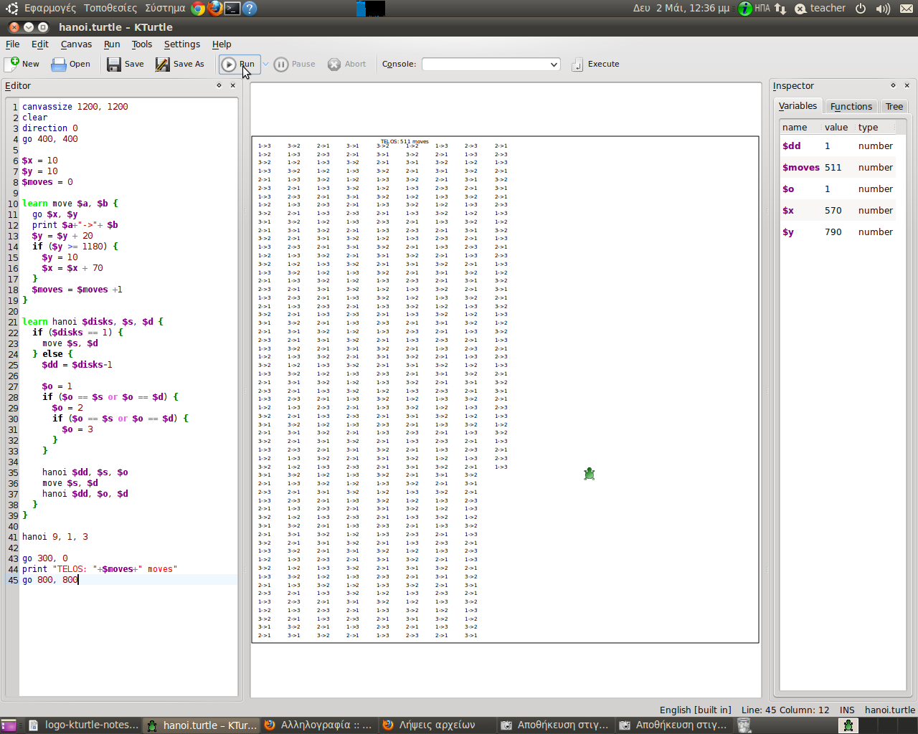
Task: Select the $dd variable row
Action: (838, 146)
